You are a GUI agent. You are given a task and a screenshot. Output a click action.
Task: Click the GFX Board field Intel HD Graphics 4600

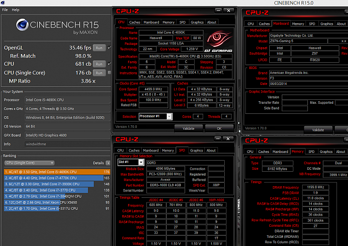[x=68, y=135]
